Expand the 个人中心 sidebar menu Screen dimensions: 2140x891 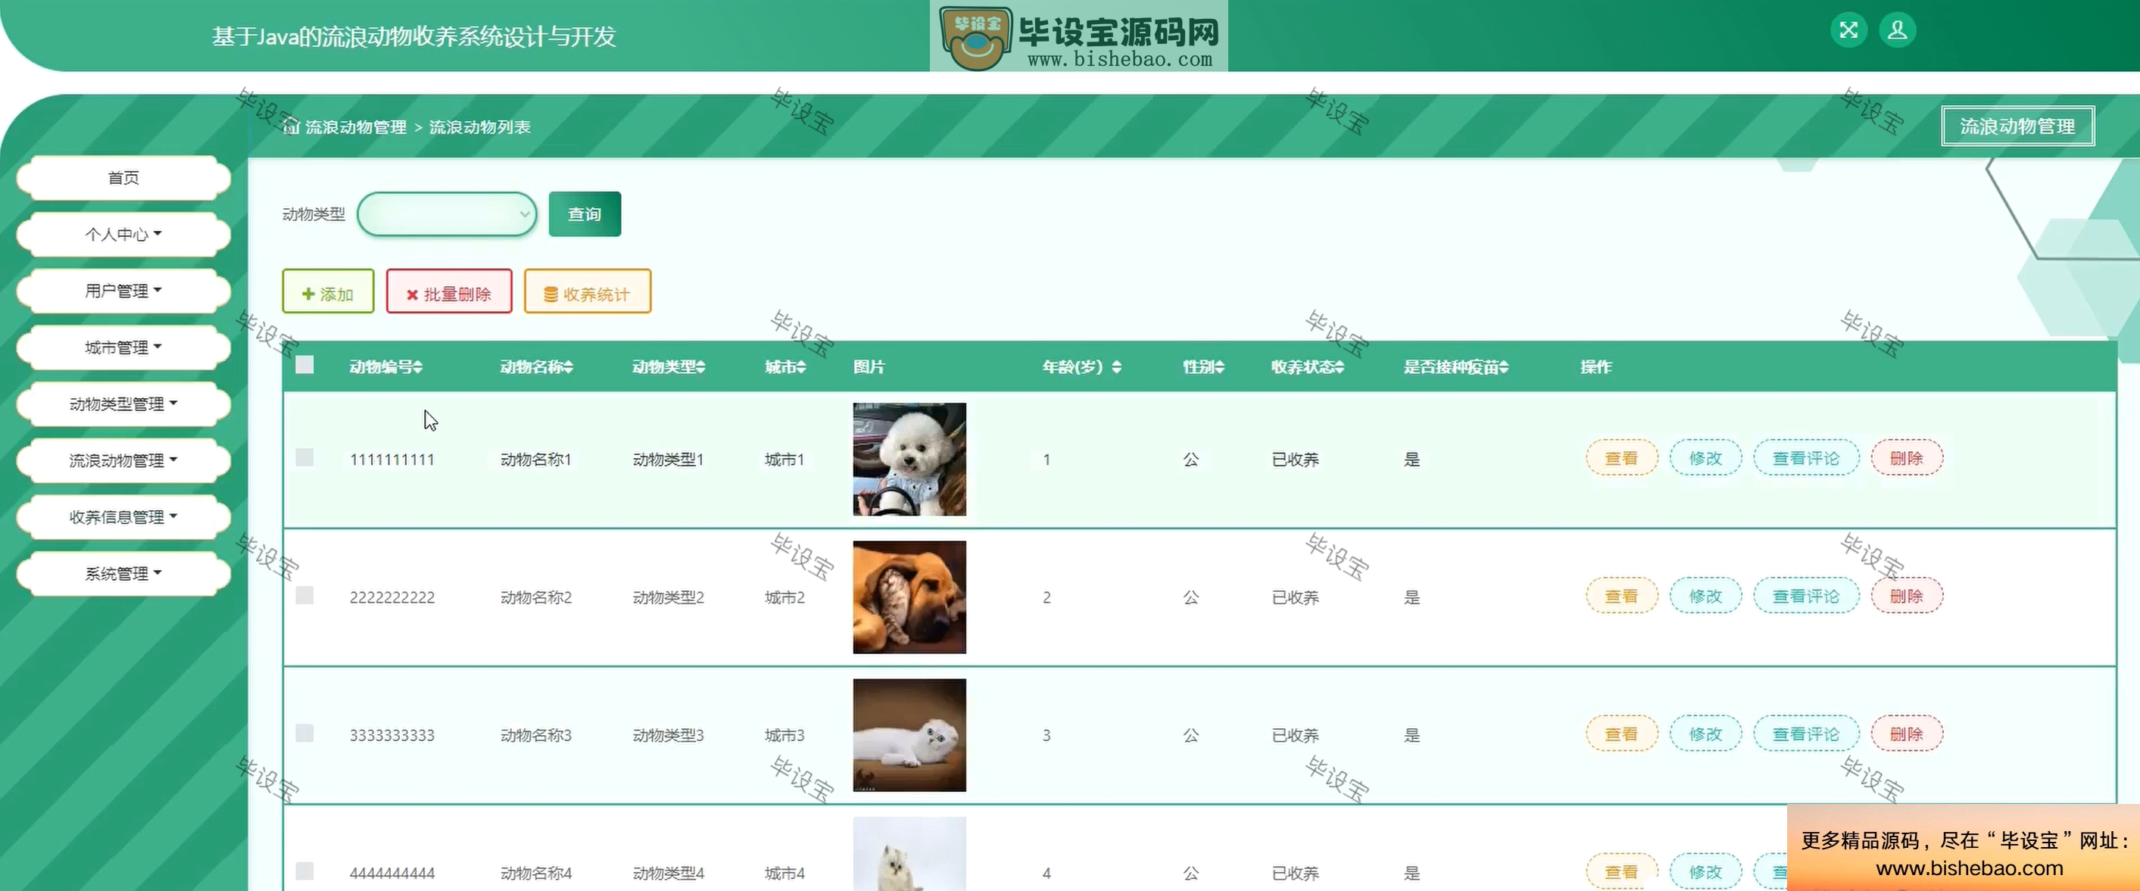coord(123,234)
